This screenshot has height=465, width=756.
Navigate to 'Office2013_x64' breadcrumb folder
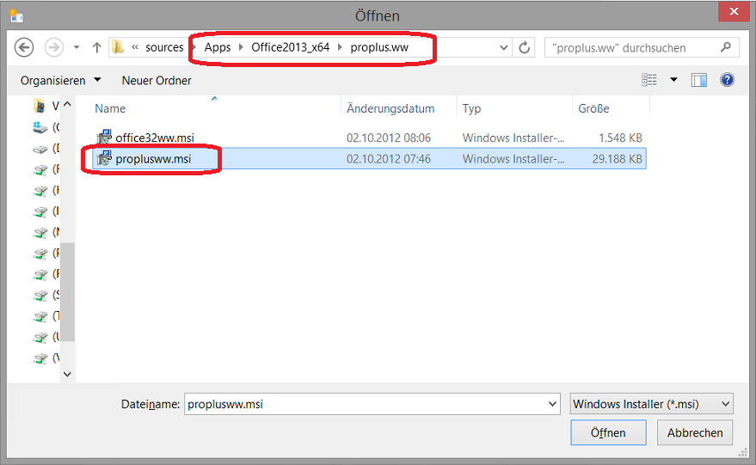[290, 47]
